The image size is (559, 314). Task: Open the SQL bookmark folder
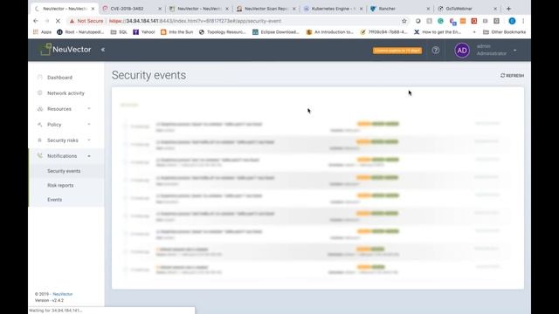[119, 32]
